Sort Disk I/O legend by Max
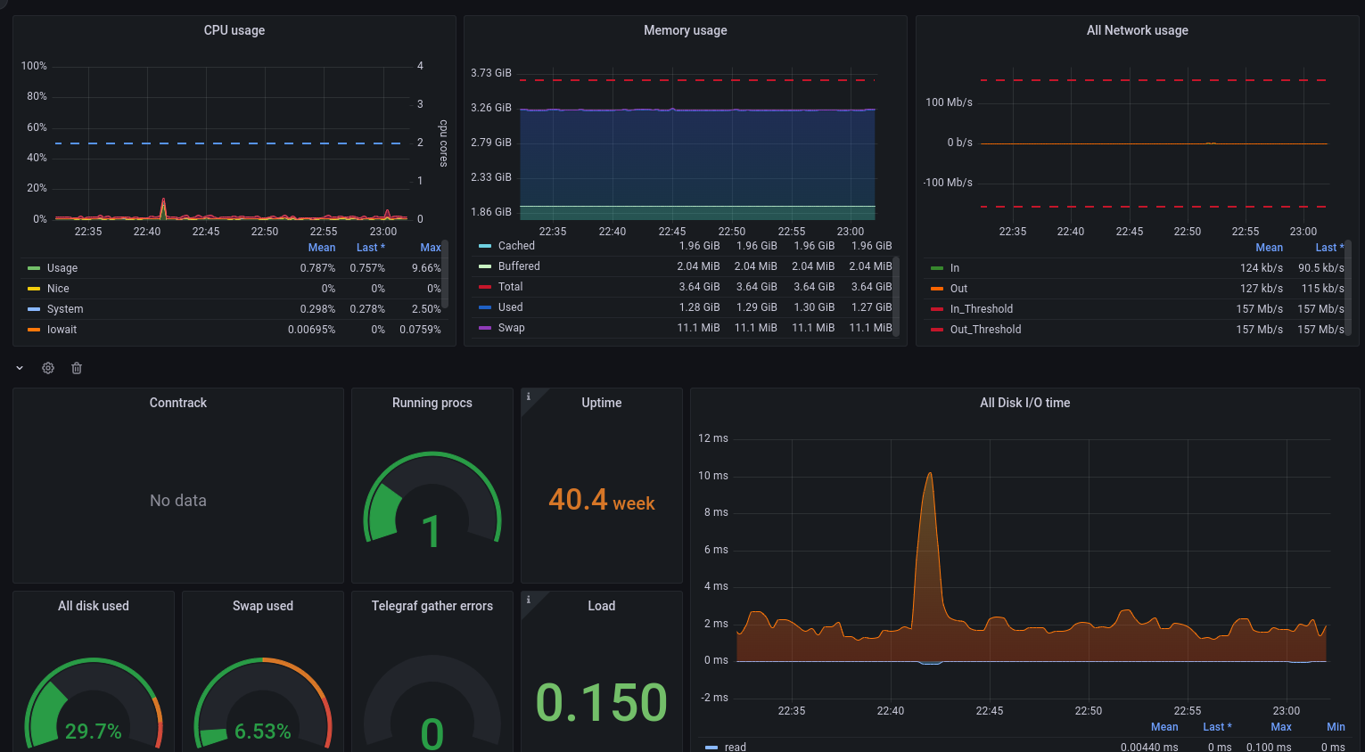Image resolution: width=1365 pixels, height=752 pixels. tap(1281, 727)
